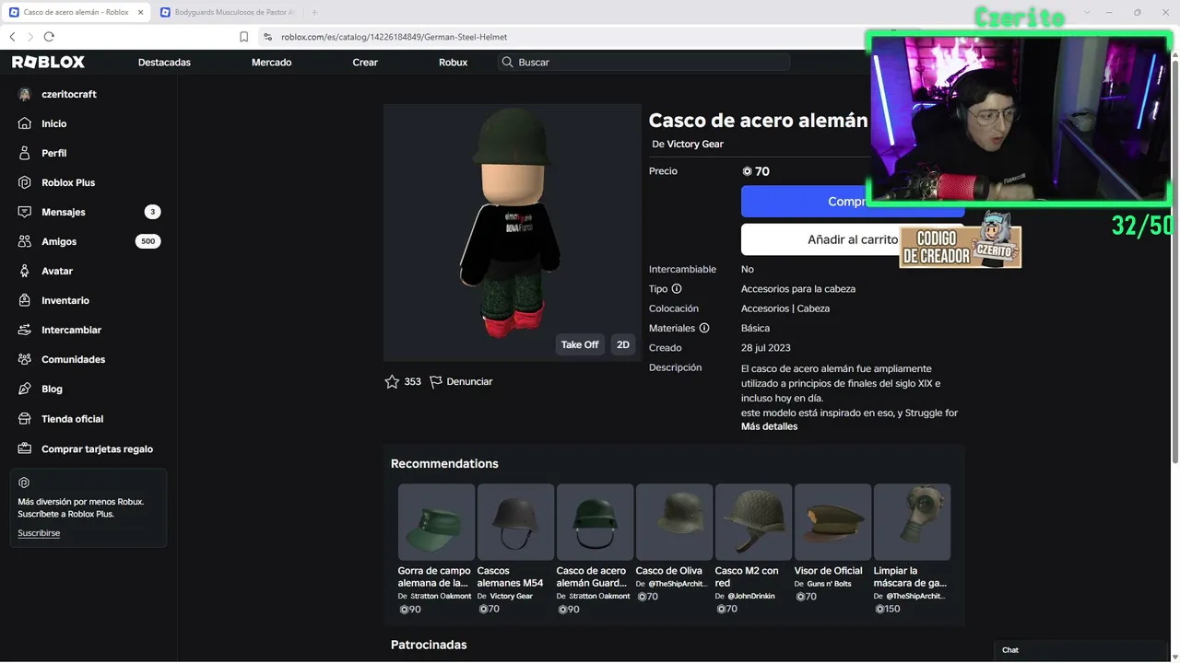Open the Intercambiar trade arrows icon
The width and height of the screenshot is (1180, 663).
click(25, 330)
